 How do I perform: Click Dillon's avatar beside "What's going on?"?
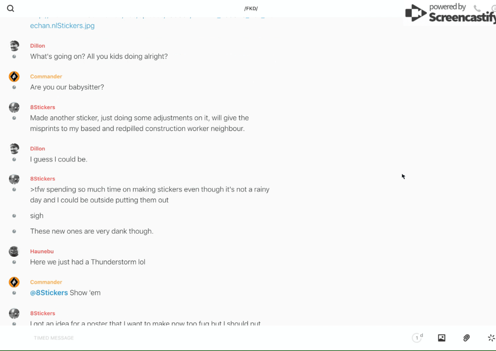[14, 46]
